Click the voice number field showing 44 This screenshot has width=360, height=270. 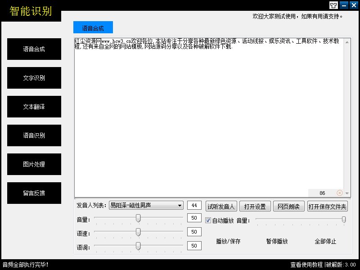click(x=194, y=205)
